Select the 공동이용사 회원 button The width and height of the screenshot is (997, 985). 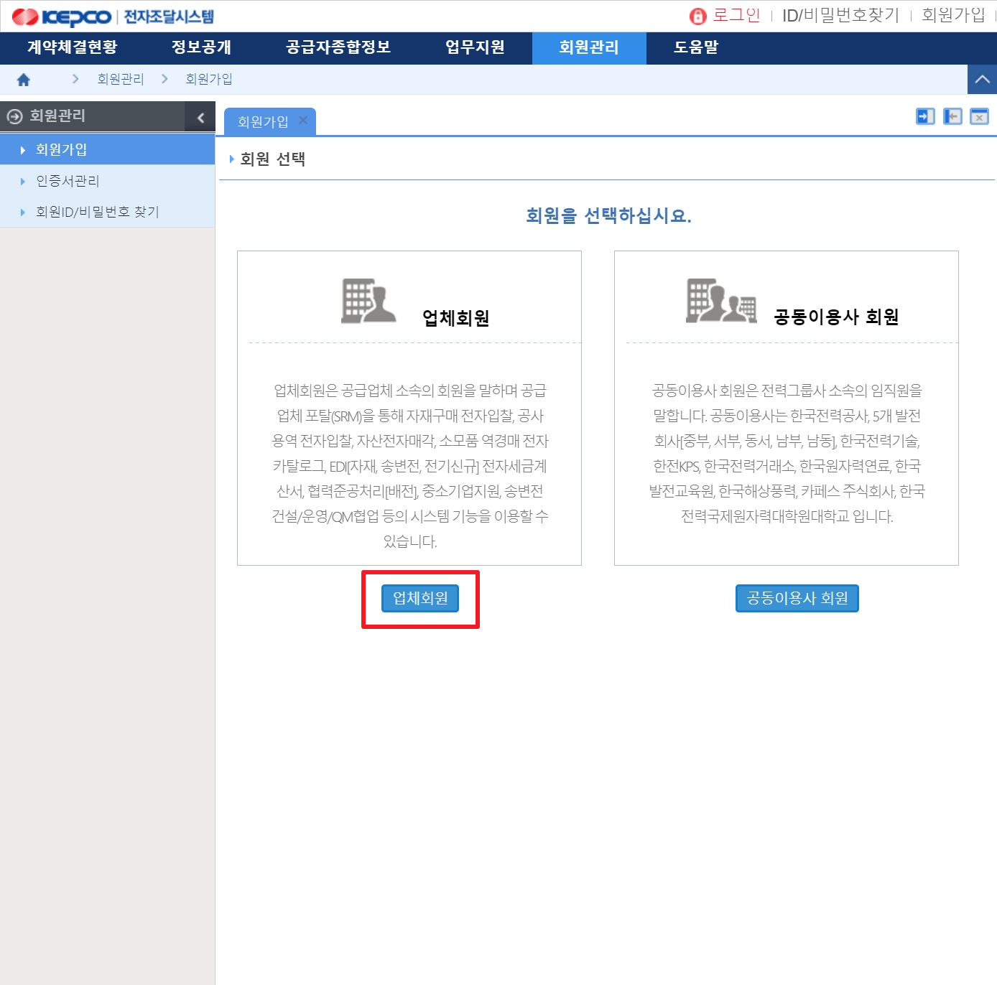797,598
